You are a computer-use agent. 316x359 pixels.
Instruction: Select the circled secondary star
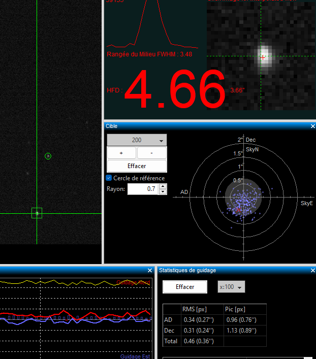48,156
